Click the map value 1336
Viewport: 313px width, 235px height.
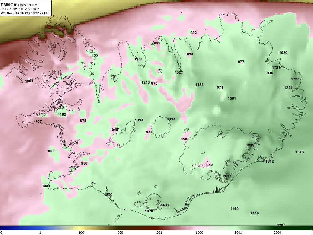tap(254, 213)
